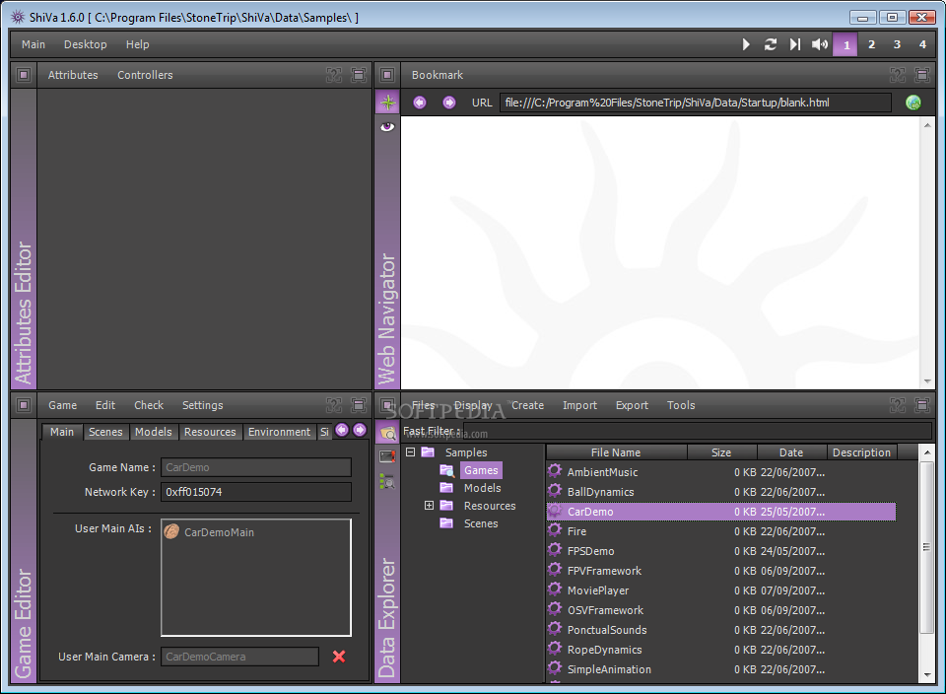Switch to desktop layout 2
The image size is (946, 694).
pyautogui.click(x=871, y=44)
